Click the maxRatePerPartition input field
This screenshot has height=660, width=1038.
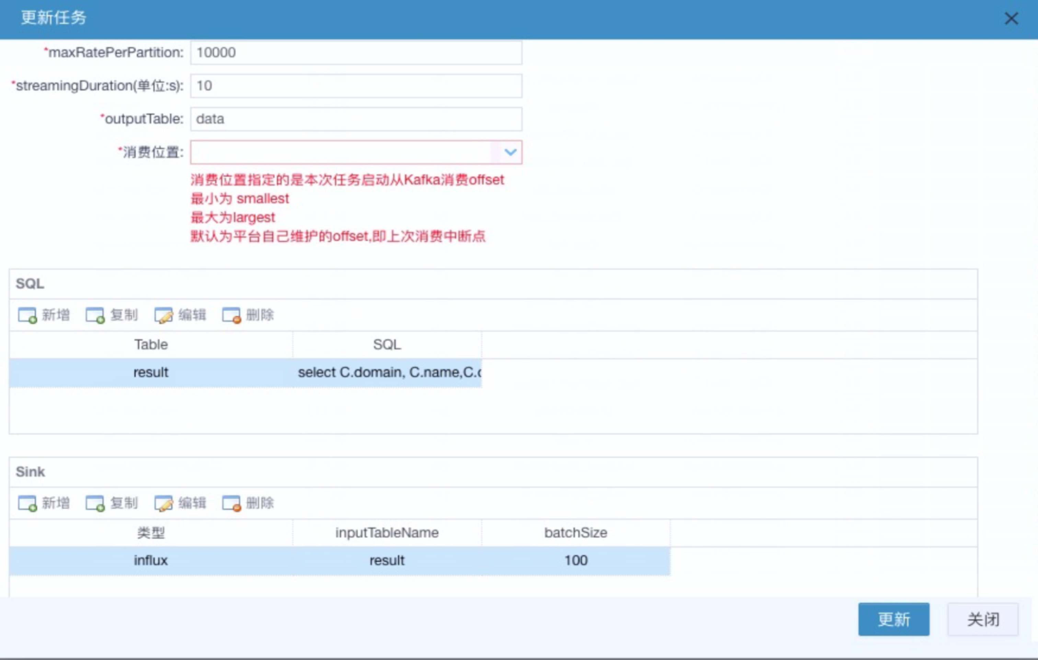point(356,53)
